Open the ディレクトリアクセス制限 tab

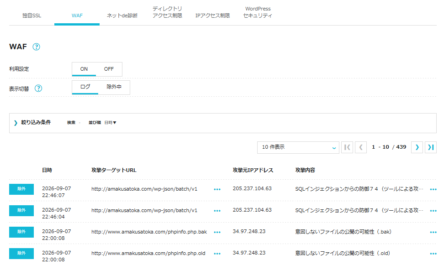click(x=167, y=12)
